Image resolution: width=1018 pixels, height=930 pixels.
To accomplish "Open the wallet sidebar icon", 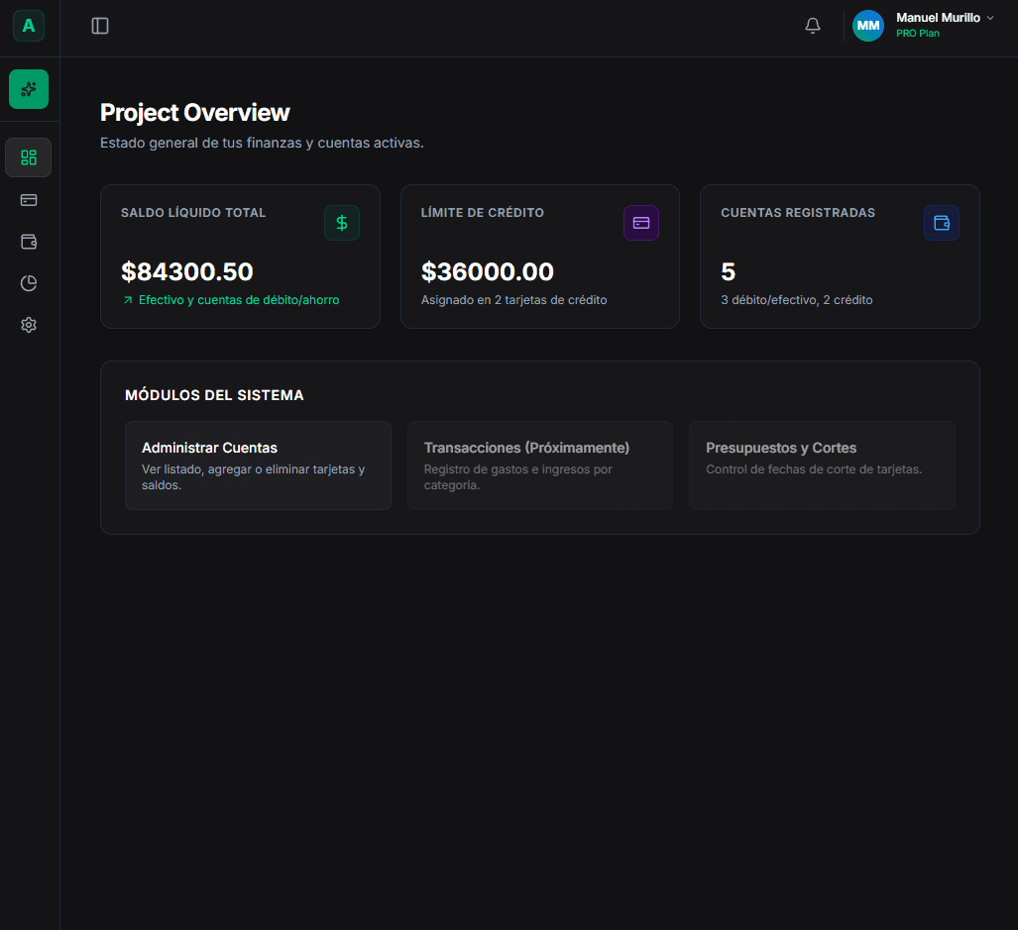I will [x=29, y=242].
